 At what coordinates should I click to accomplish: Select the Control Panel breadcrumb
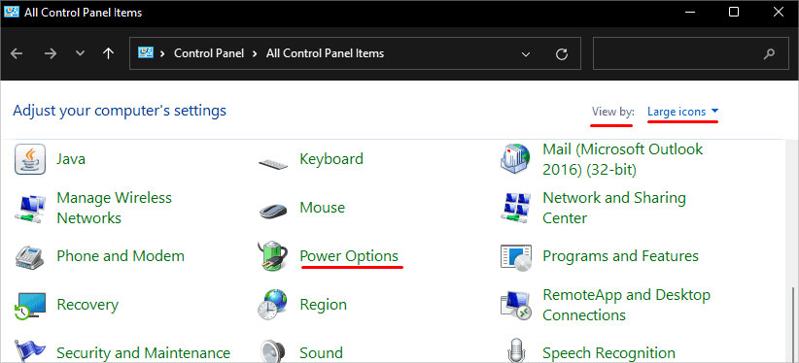(x=209, y=53)
